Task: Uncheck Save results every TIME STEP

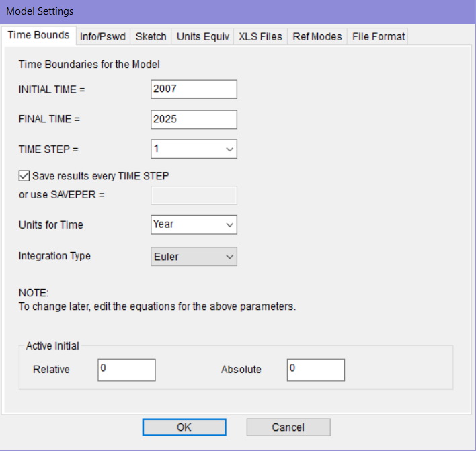Action: click(24, 176)
